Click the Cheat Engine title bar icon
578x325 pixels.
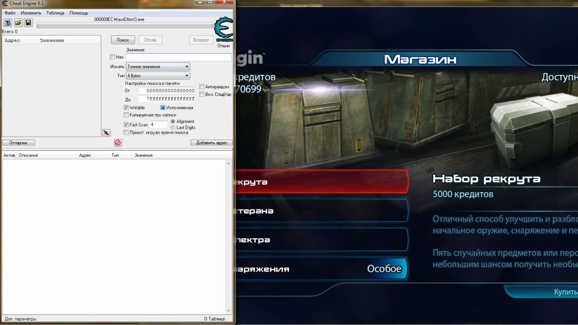5,4
